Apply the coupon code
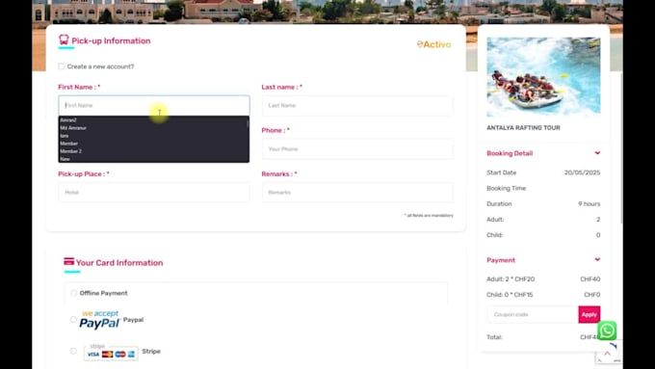 click(589, 315)
